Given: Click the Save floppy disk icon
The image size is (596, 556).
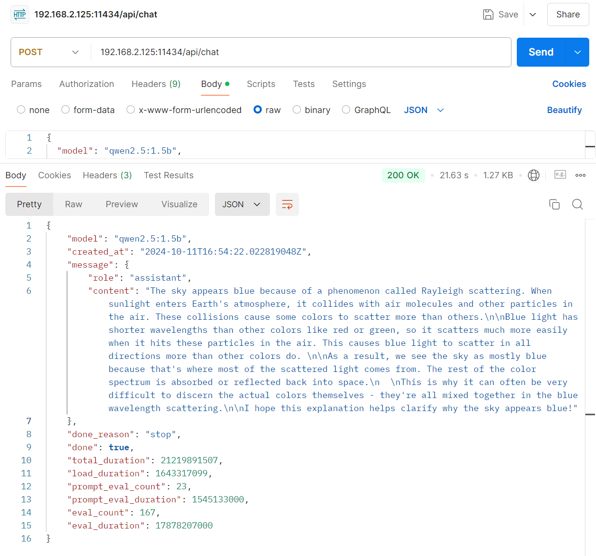Looking at the screenshot, I should [x=488, y=14].
